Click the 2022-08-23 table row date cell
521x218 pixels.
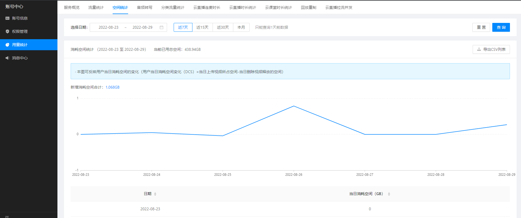click(x=150, y=209)
